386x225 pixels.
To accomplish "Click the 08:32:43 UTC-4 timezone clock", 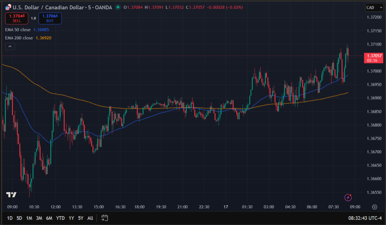I will tap(365, 218).
